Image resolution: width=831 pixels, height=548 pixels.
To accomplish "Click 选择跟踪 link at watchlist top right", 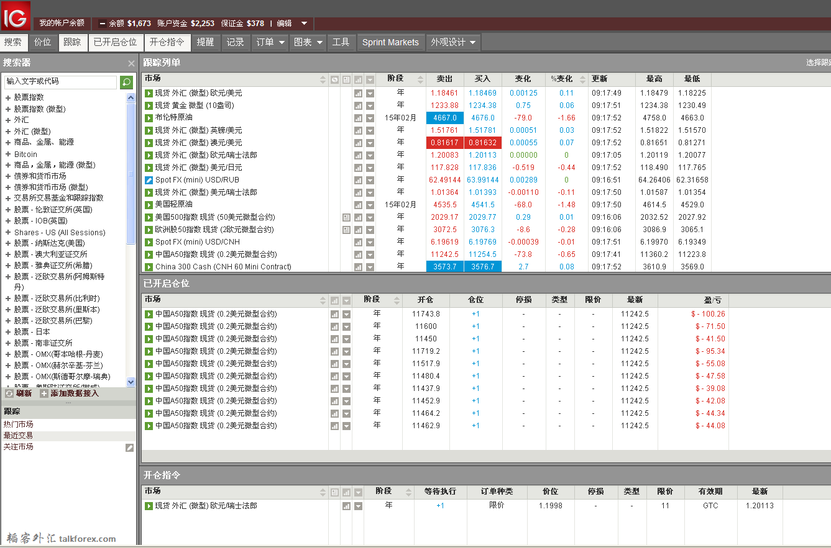I will click(818, 63).
